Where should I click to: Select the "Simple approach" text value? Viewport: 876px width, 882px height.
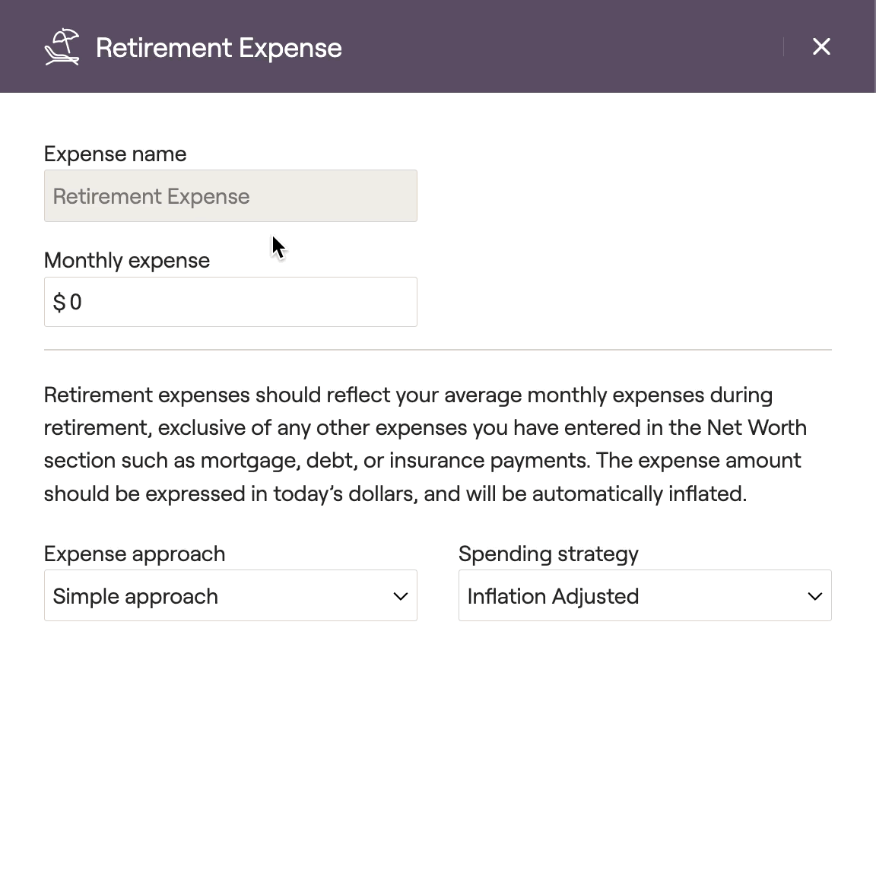pyautogui.click(x=135, y=596)
